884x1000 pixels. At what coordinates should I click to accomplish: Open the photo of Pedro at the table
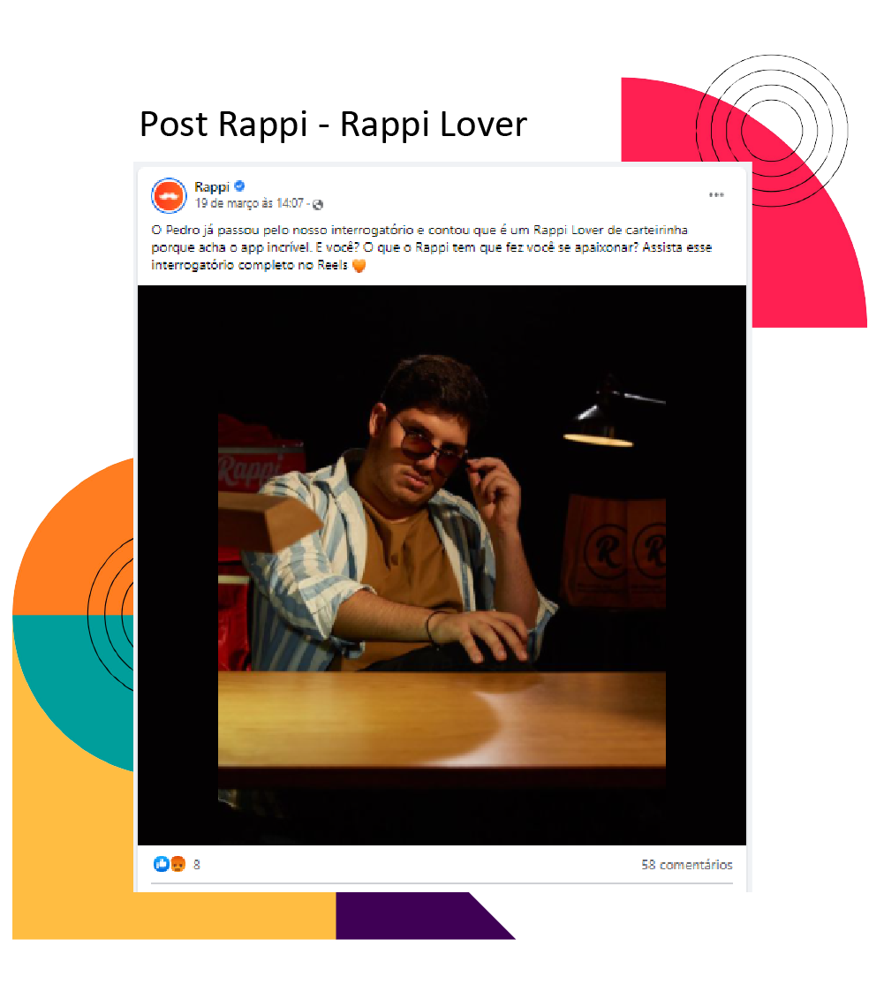click(x=442, y=565)
